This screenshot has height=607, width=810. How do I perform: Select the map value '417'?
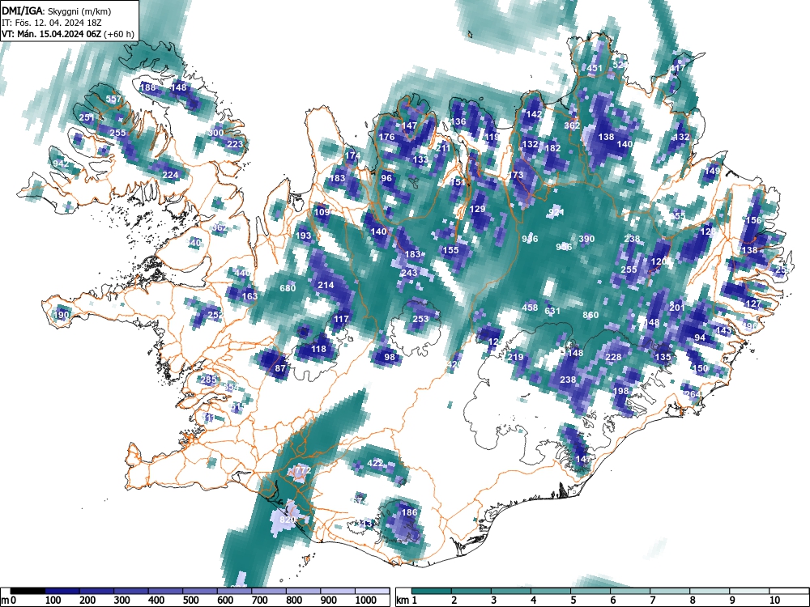pos(676,68)
